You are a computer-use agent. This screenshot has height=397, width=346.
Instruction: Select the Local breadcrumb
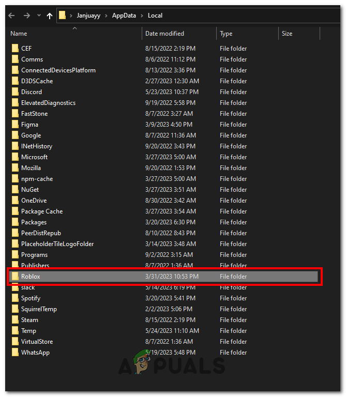155,16
